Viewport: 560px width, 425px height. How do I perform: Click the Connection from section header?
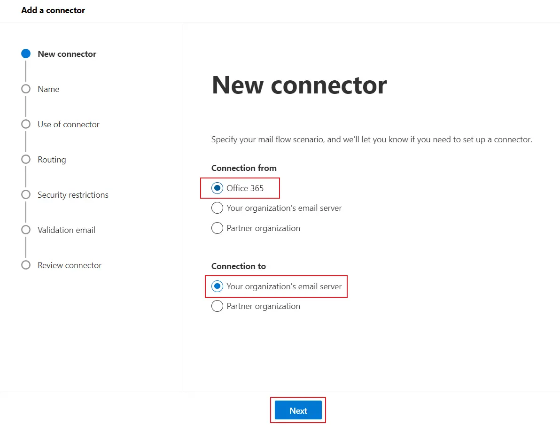click(x=244, y=168)
